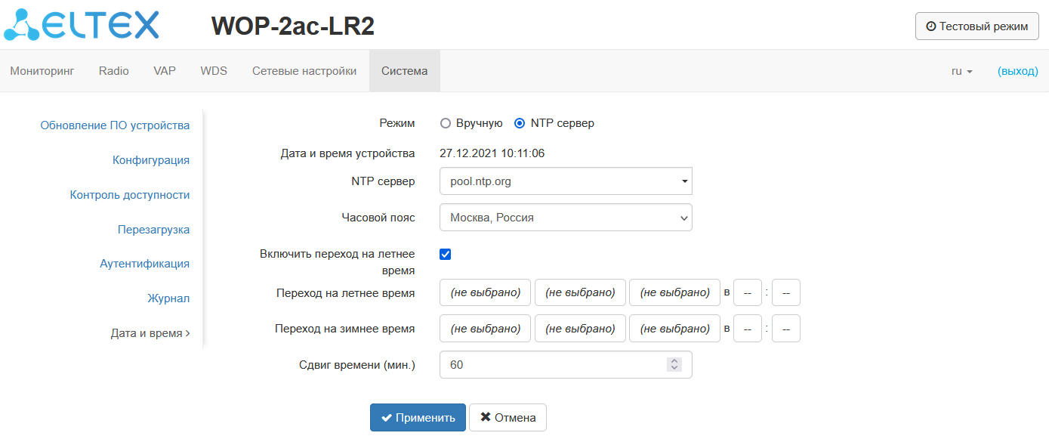
Task: Select the NTP сервер radio button
Action: 520,123
